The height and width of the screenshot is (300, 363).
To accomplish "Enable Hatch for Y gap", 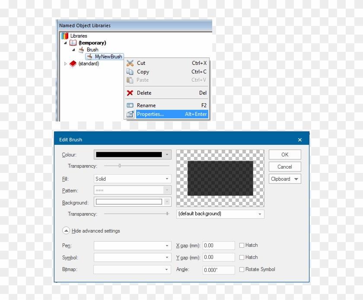I will point(242,257).
